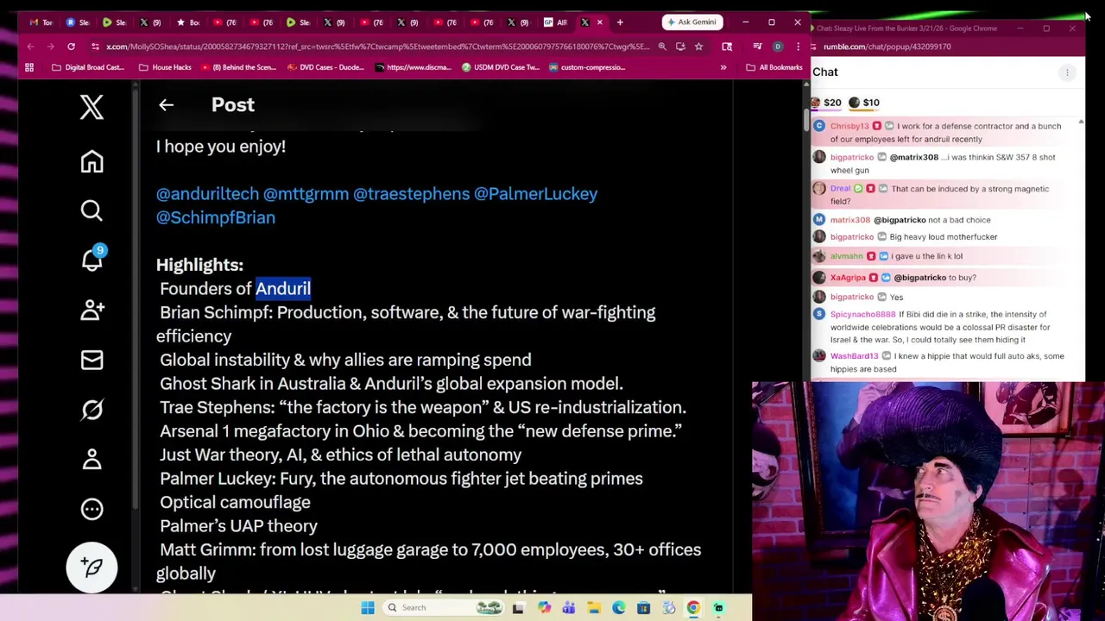Open the @traestephens mention
Image resolution: width=1105 pixels, height=621 pixels.
[x=411, y=194]
